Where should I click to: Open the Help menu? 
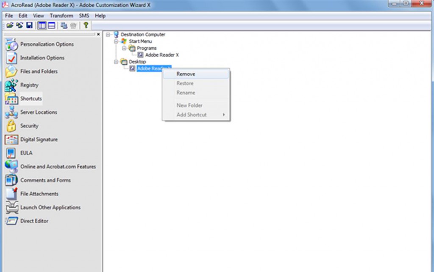pyautogui.click(x=100, y=16)
